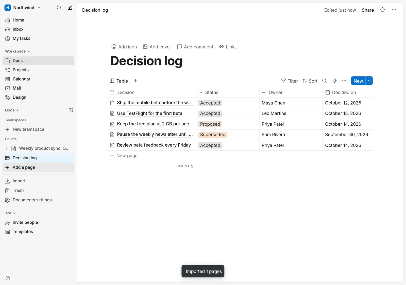Screen dimensions: 406x285
Task: Open the page icon of Use TestFlight row
Action: click(x=112, y=113)
